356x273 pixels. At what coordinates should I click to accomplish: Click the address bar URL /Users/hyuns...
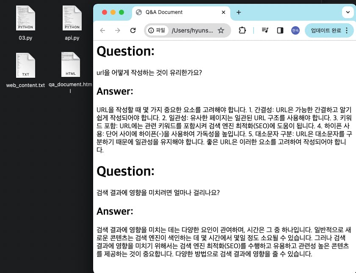click(x=192, y=30)
